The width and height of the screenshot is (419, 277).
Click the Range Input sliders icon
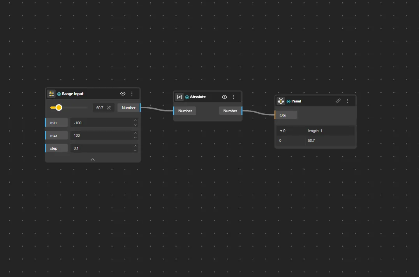click(51, 94)
